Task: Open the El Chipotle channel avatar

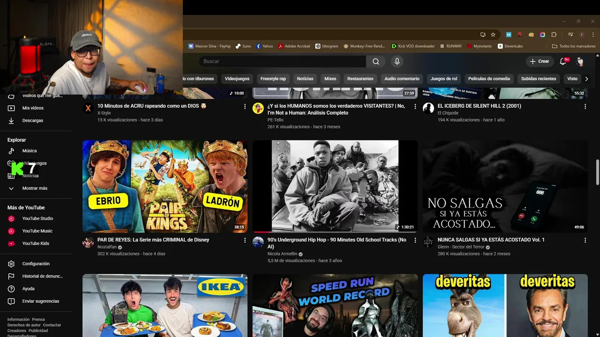Action: pos(428,109)
